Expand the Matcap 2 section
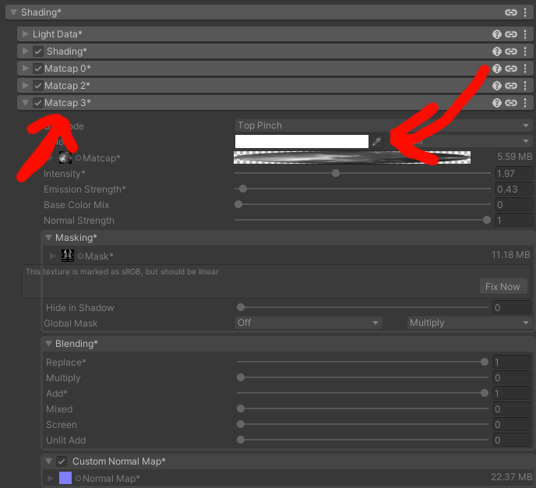The height and width of the screenshot is (488, 536). coord(25,86)
